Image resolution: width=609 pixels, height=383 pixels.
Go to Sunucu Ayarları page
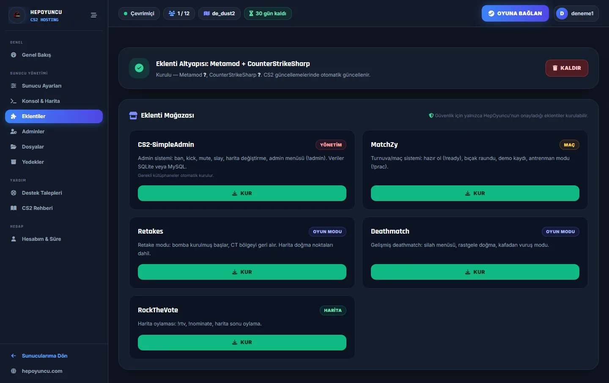54,86
